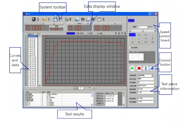Screen dimensions: 182x125
Task: Go to next curve page (>>)
Action: point(94,88)
